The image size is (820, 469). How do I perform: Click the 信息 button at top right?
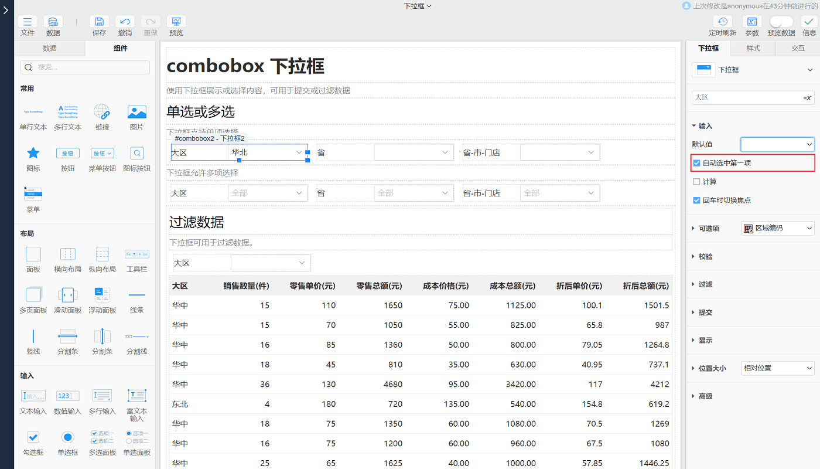pyautogui.click(x=809, y=22)
